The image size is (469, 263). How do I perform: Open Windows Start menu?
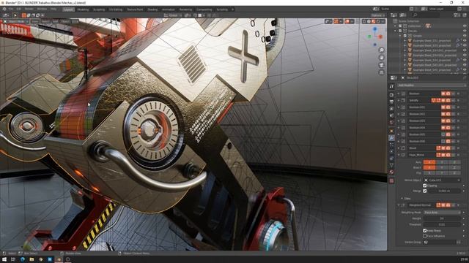click(x=4, y=259)
